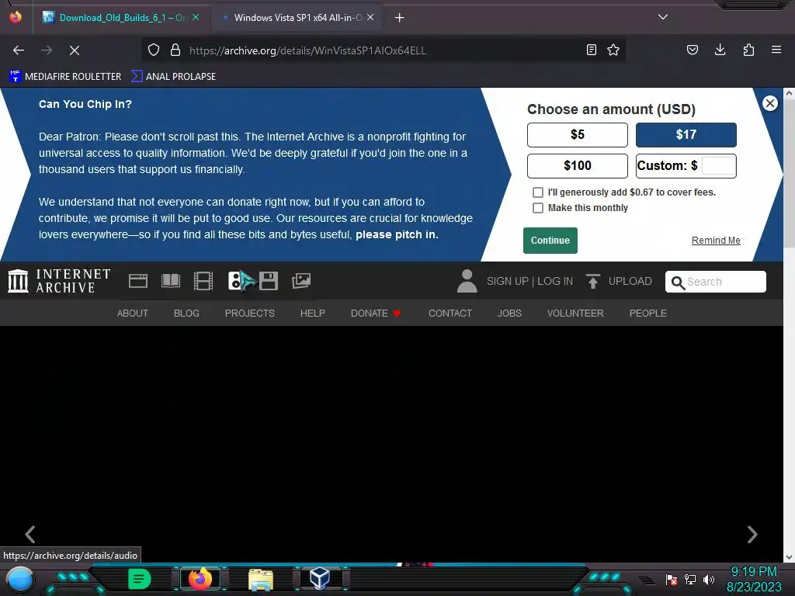Click LOG IN link
The image size is (795, 596).
point(555,281)
